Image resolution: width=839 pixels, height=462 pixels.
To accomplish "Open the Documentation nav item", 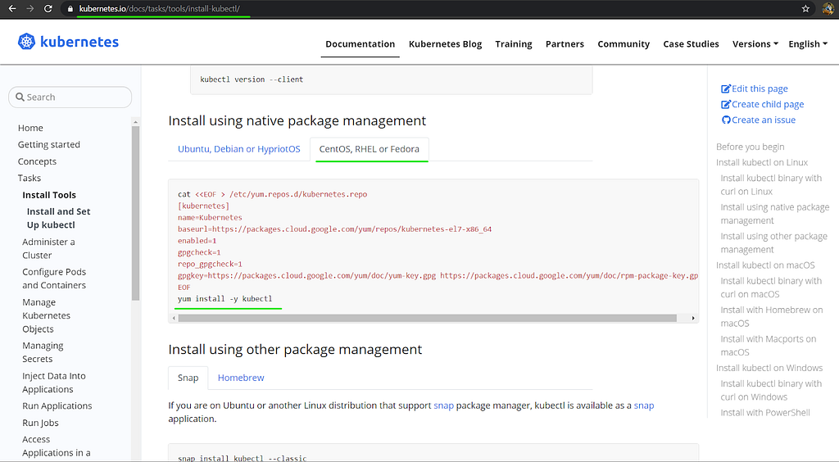I will (x=361, y=44).
